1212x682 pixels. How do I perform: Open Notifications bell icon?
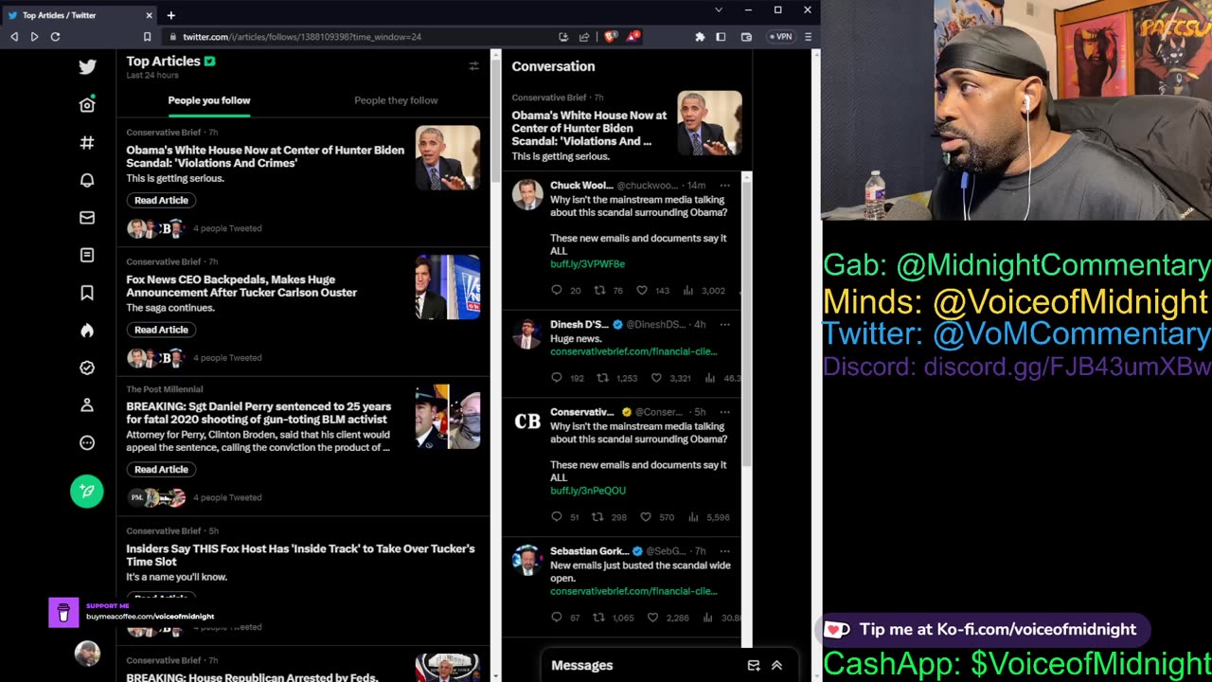[87, 180]
